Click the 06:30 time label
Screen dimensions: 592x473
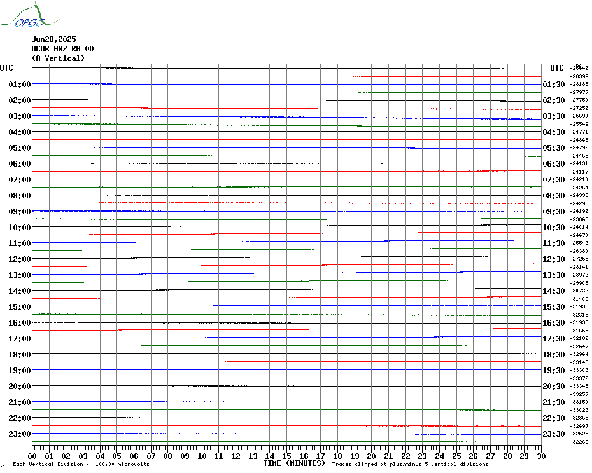point(554,163)
